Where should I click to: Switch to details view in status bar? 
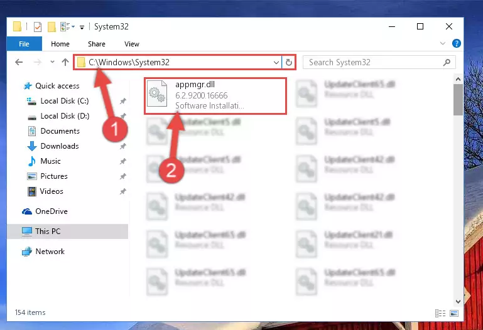pyautogui.click(x=440, y=314)
